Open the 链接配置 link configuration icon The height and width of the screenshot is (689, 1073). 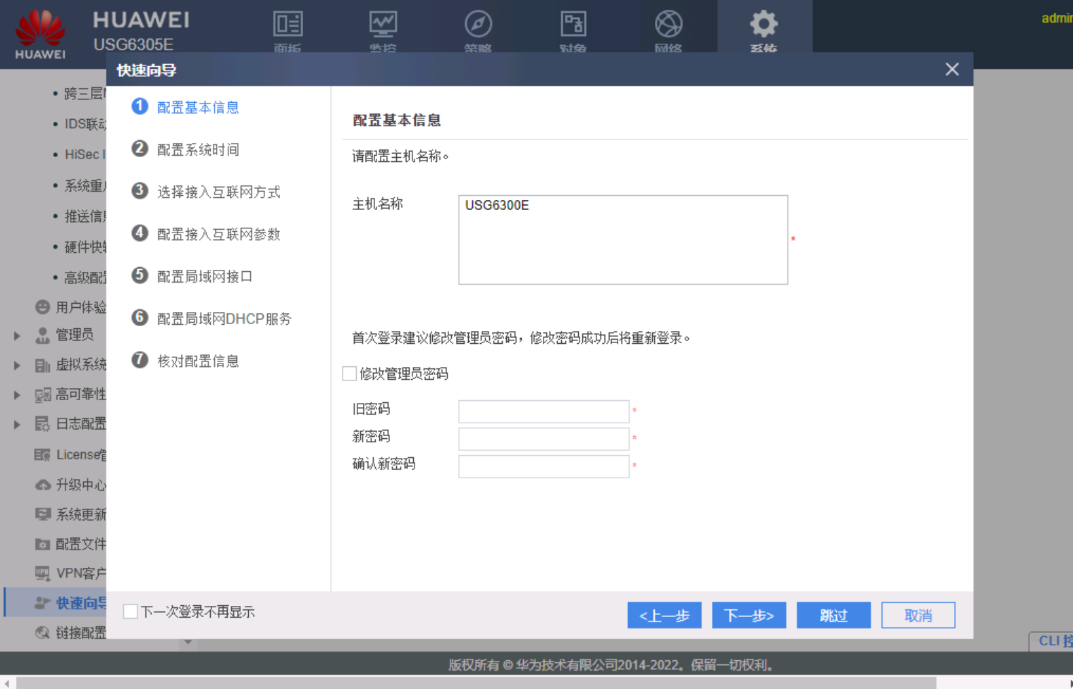42,632
